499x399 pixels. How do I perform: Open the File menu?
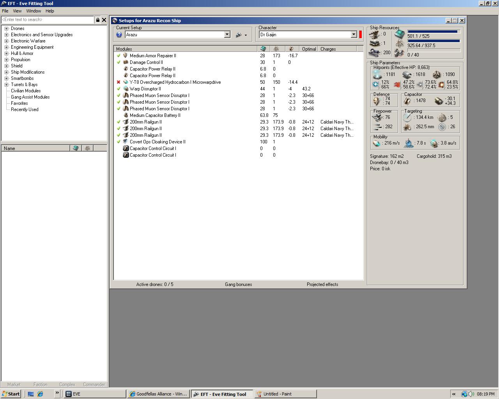[5, 11]
